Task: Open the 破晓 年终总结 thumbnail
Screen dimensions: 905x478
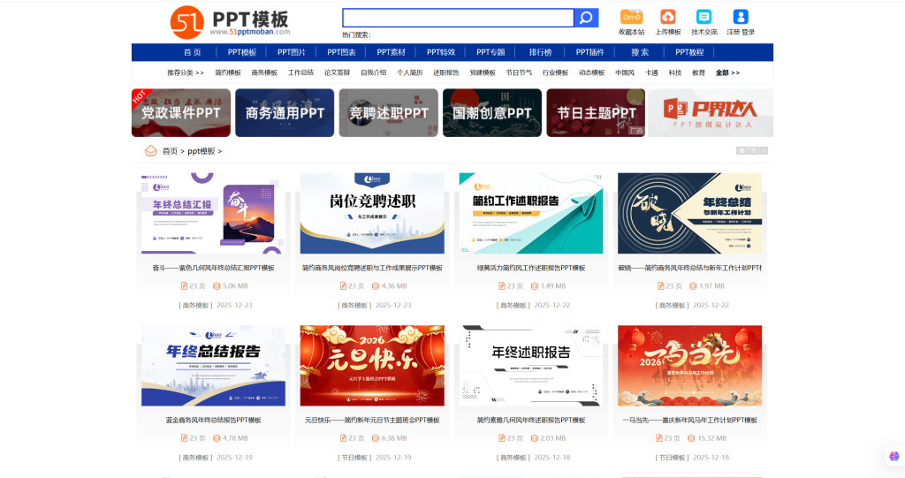Action: tap(689, 213)
